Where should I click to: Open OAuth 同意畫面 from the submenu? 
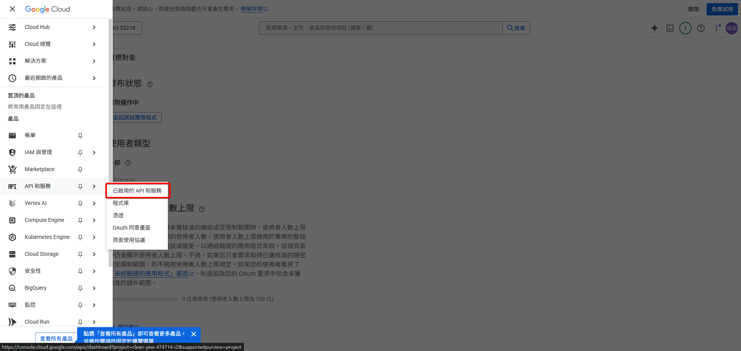click(132, 227)
